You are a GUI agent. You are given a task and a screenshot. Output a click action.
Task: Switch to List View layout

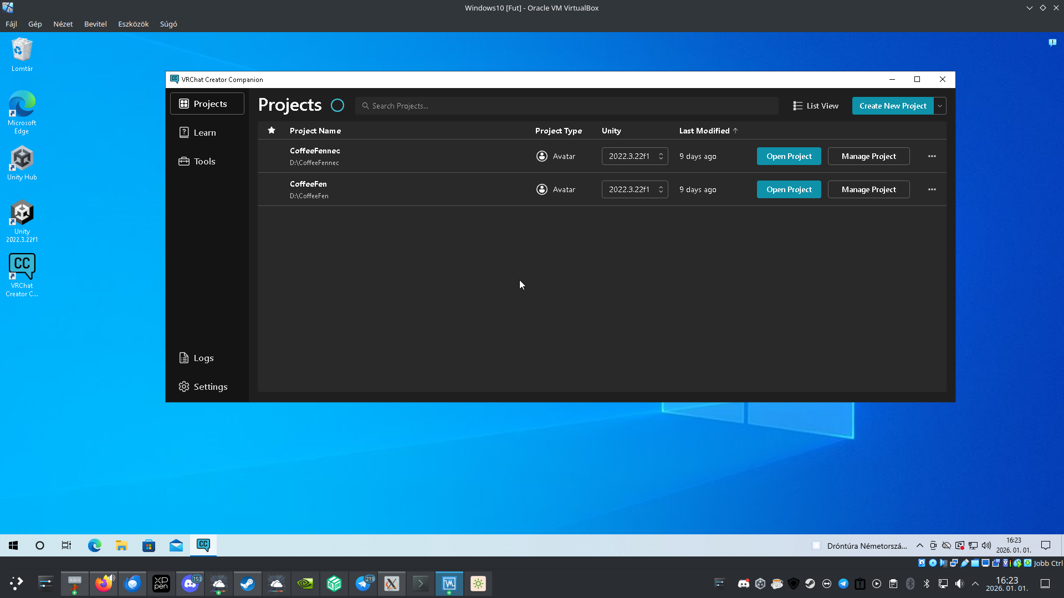815,106
